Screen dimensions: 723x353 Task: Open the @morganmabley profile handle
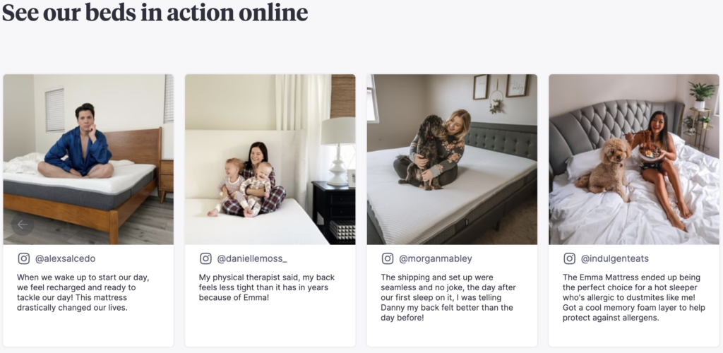[435, 259]
